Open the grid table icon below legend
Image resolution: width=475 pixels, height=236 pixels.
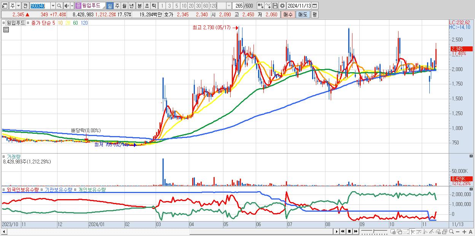[x=6, y=30]
